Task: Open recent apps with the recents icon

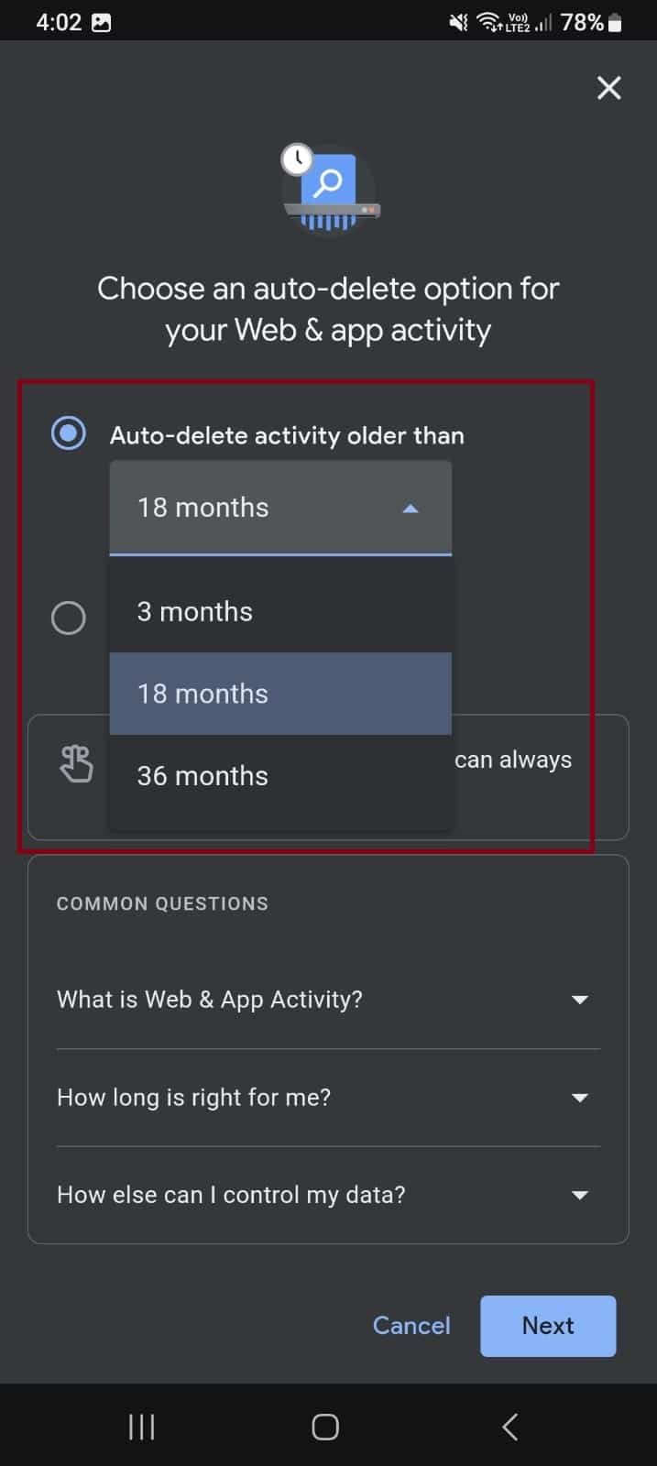Action: (141, 1426)
